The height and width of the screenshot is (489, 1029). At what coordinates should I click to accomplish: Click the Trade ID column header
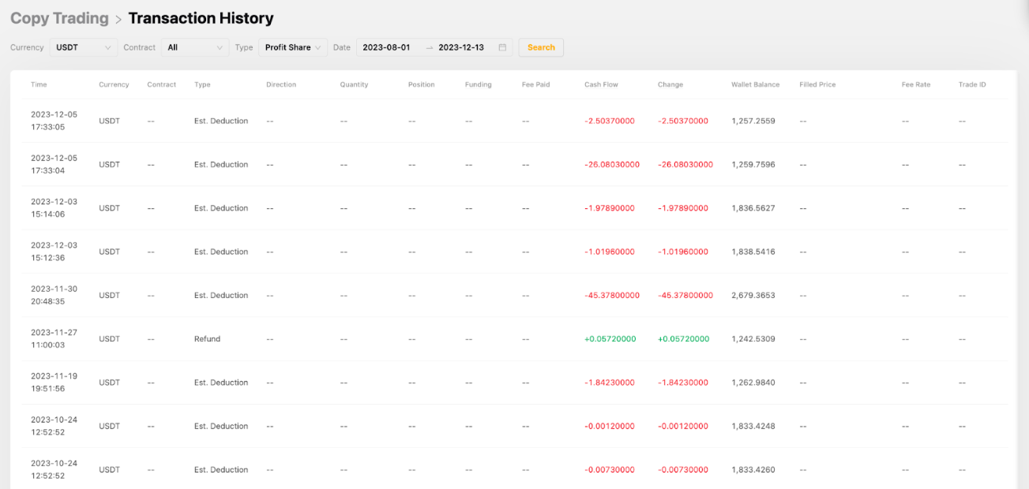point(972,84)
